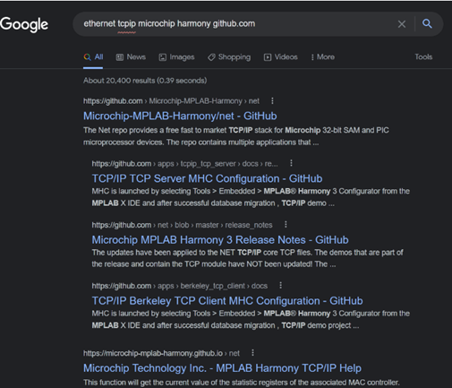Open three-dot menu for github.io net result
Screen dimensions: 452x388
pos(252,353)
